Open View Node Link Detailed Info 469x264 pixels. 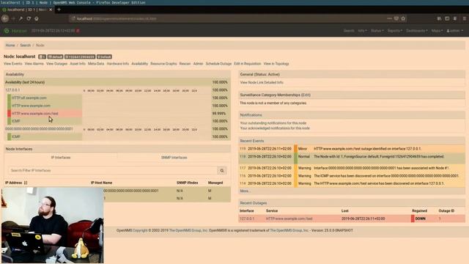pos(262,83)
